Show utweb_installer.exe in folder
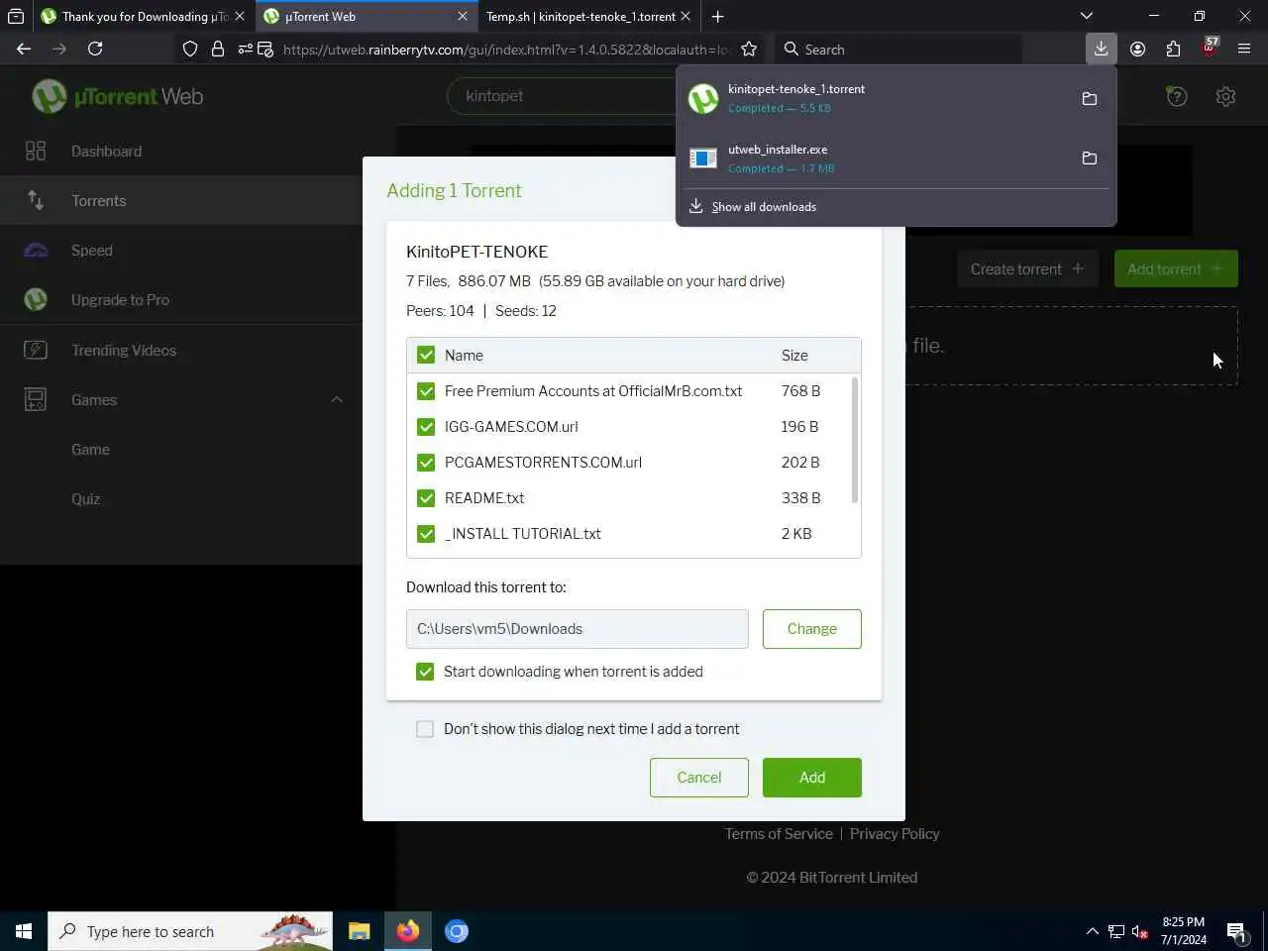This screenshot has width=1268, height=951. pyautogui.click(x=1090, y=158)
